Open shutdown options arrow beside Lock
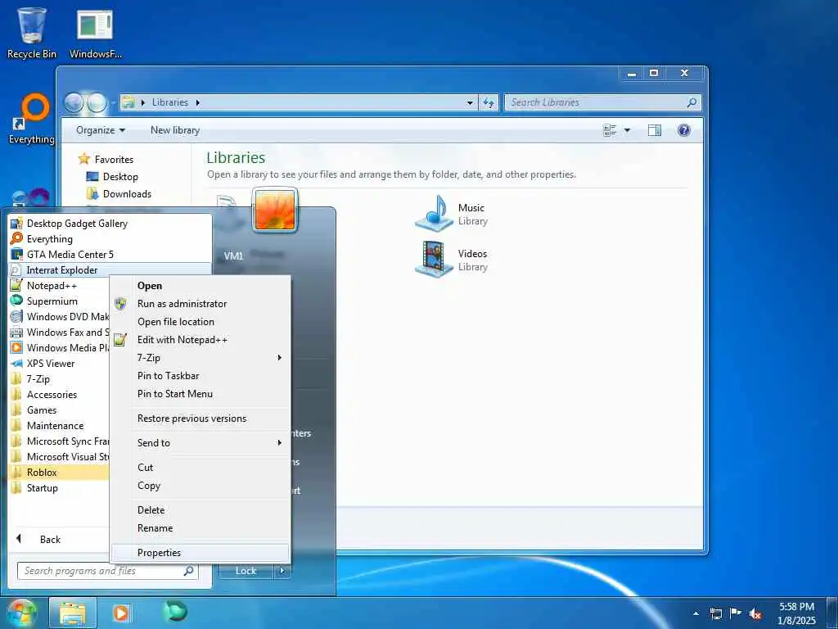This screenshot has height=629, width=838. 282,571
